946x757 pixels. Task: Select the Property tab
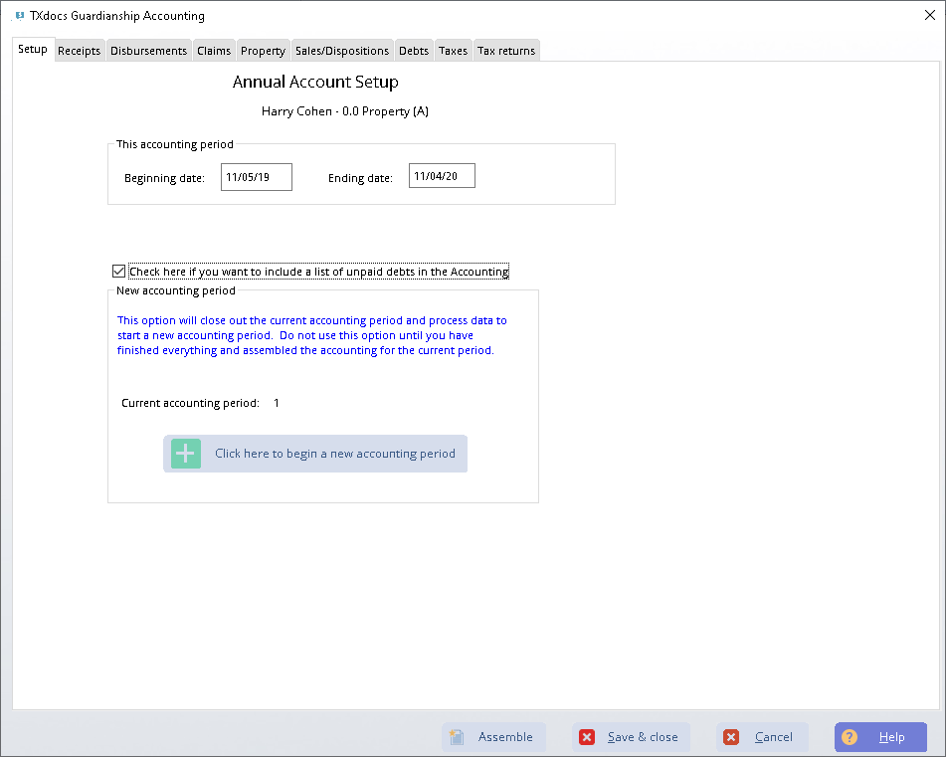[x=263, y=51]
